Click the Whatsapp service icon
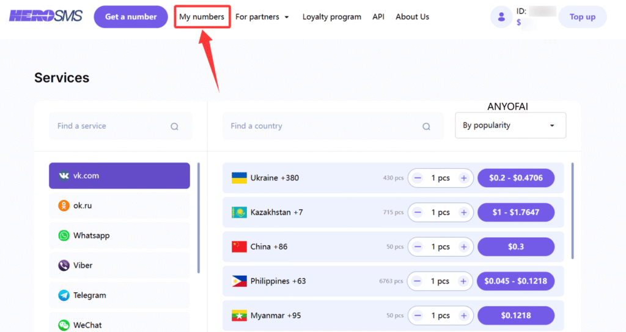This screenshot has width=626, height=332. (64, 235)
